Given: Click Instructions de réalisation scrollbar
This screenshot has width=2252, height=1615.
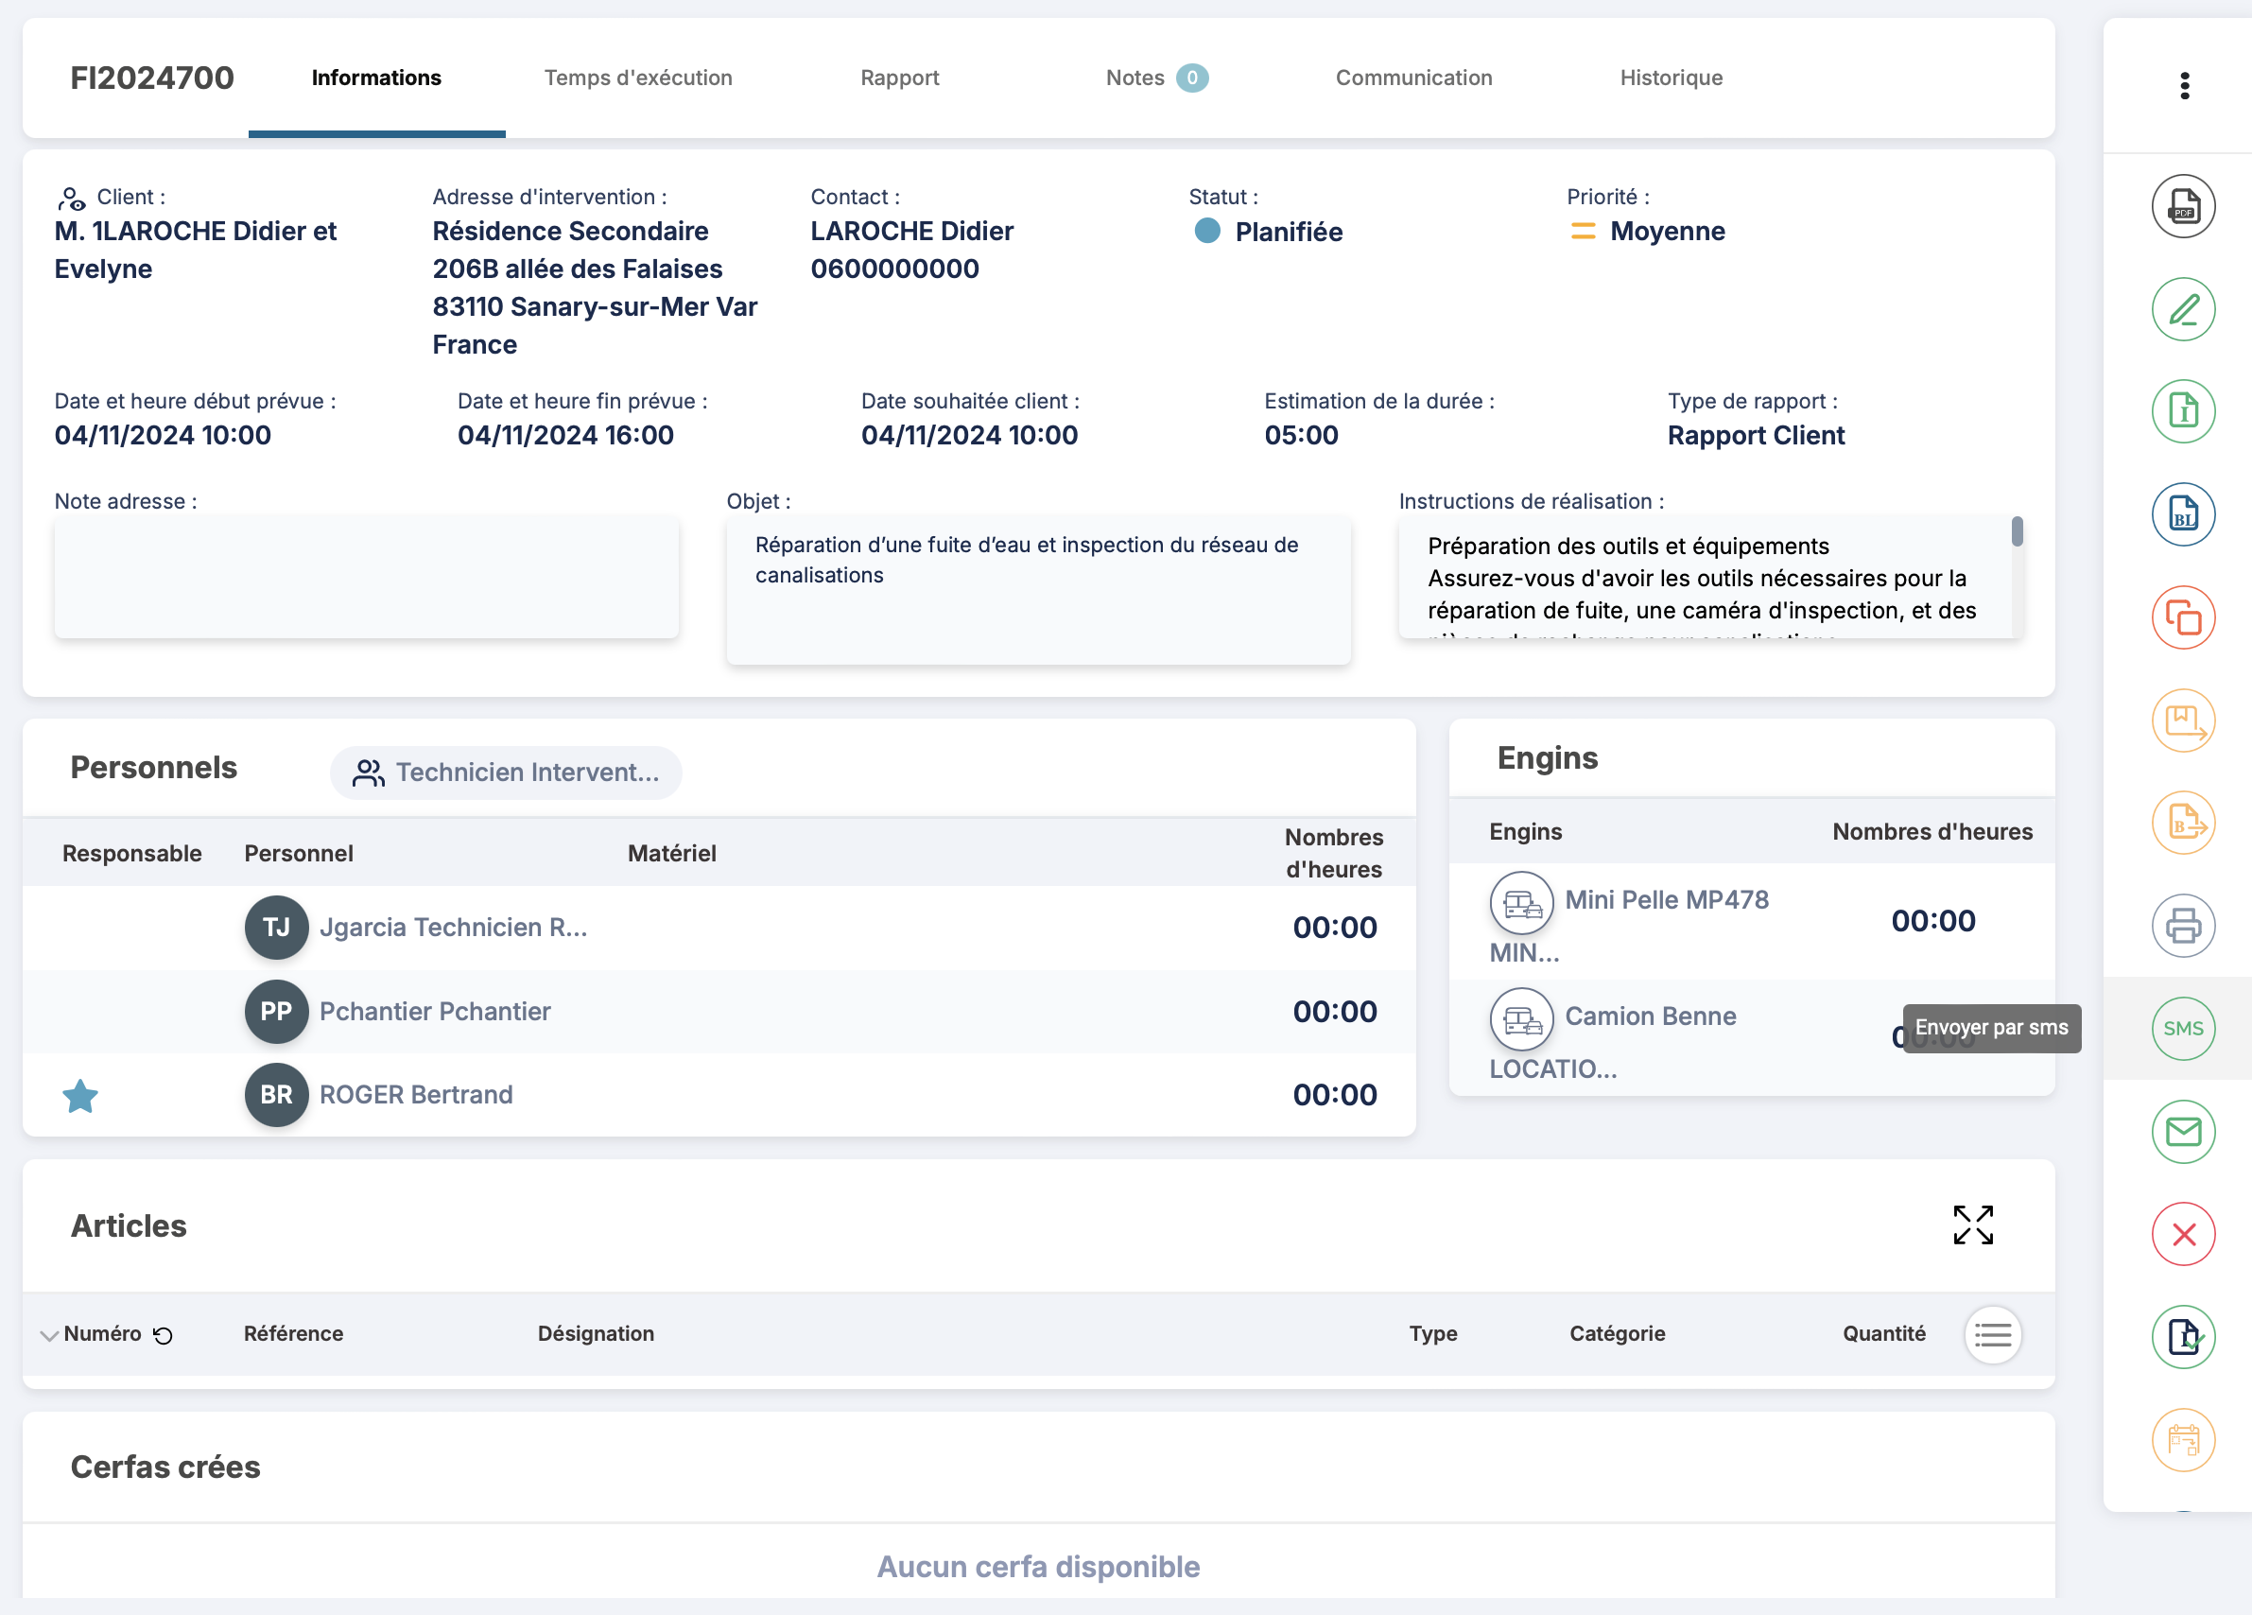Looking at the screenshot, I should (x=2016, y=532).
